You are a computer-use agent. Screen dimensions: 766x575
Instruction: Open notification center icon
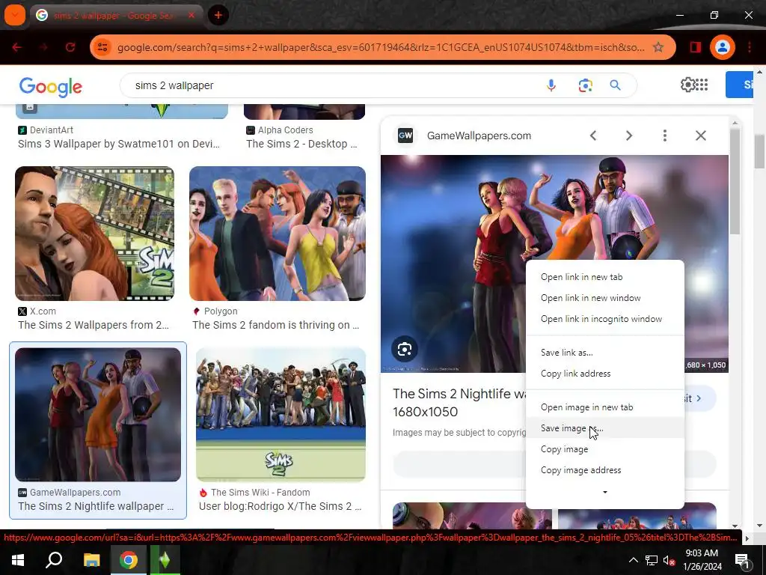pos(742,560)
